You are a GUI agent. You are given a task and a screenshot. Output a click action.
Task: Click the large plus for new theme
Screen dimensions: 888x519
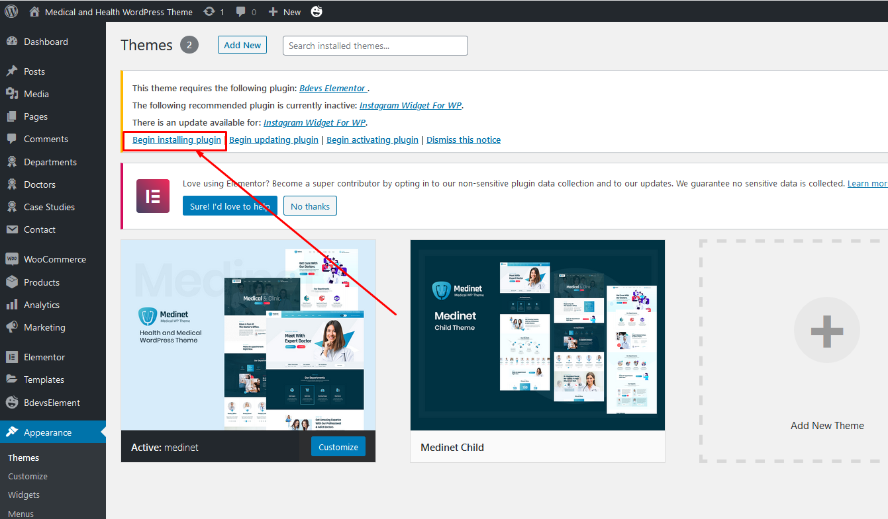coord(827,331)
